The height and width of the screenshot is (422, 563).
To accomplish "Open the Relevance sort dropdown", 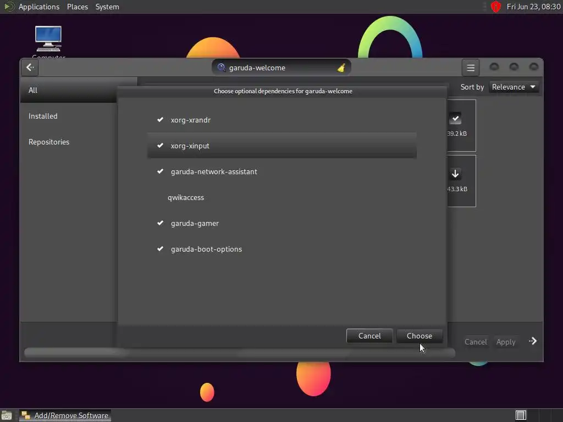I will coord(514,87).
